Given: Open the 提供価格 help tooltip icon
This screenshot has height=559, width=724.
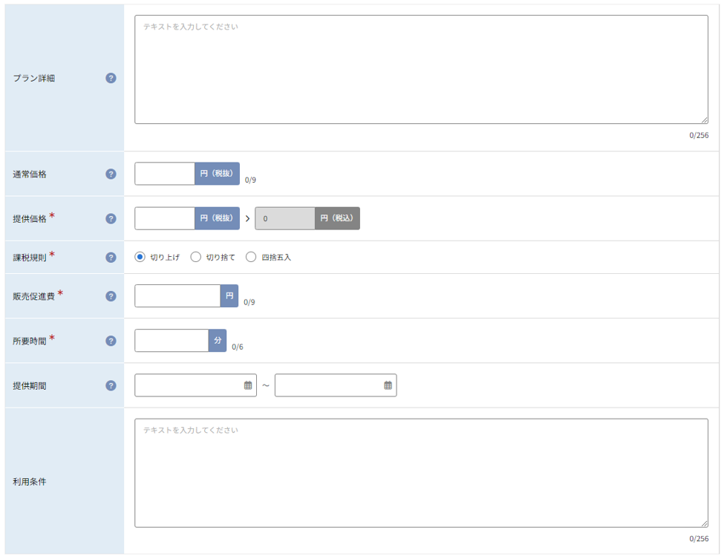Looking at the screenshot, I should tap(111, 219).
